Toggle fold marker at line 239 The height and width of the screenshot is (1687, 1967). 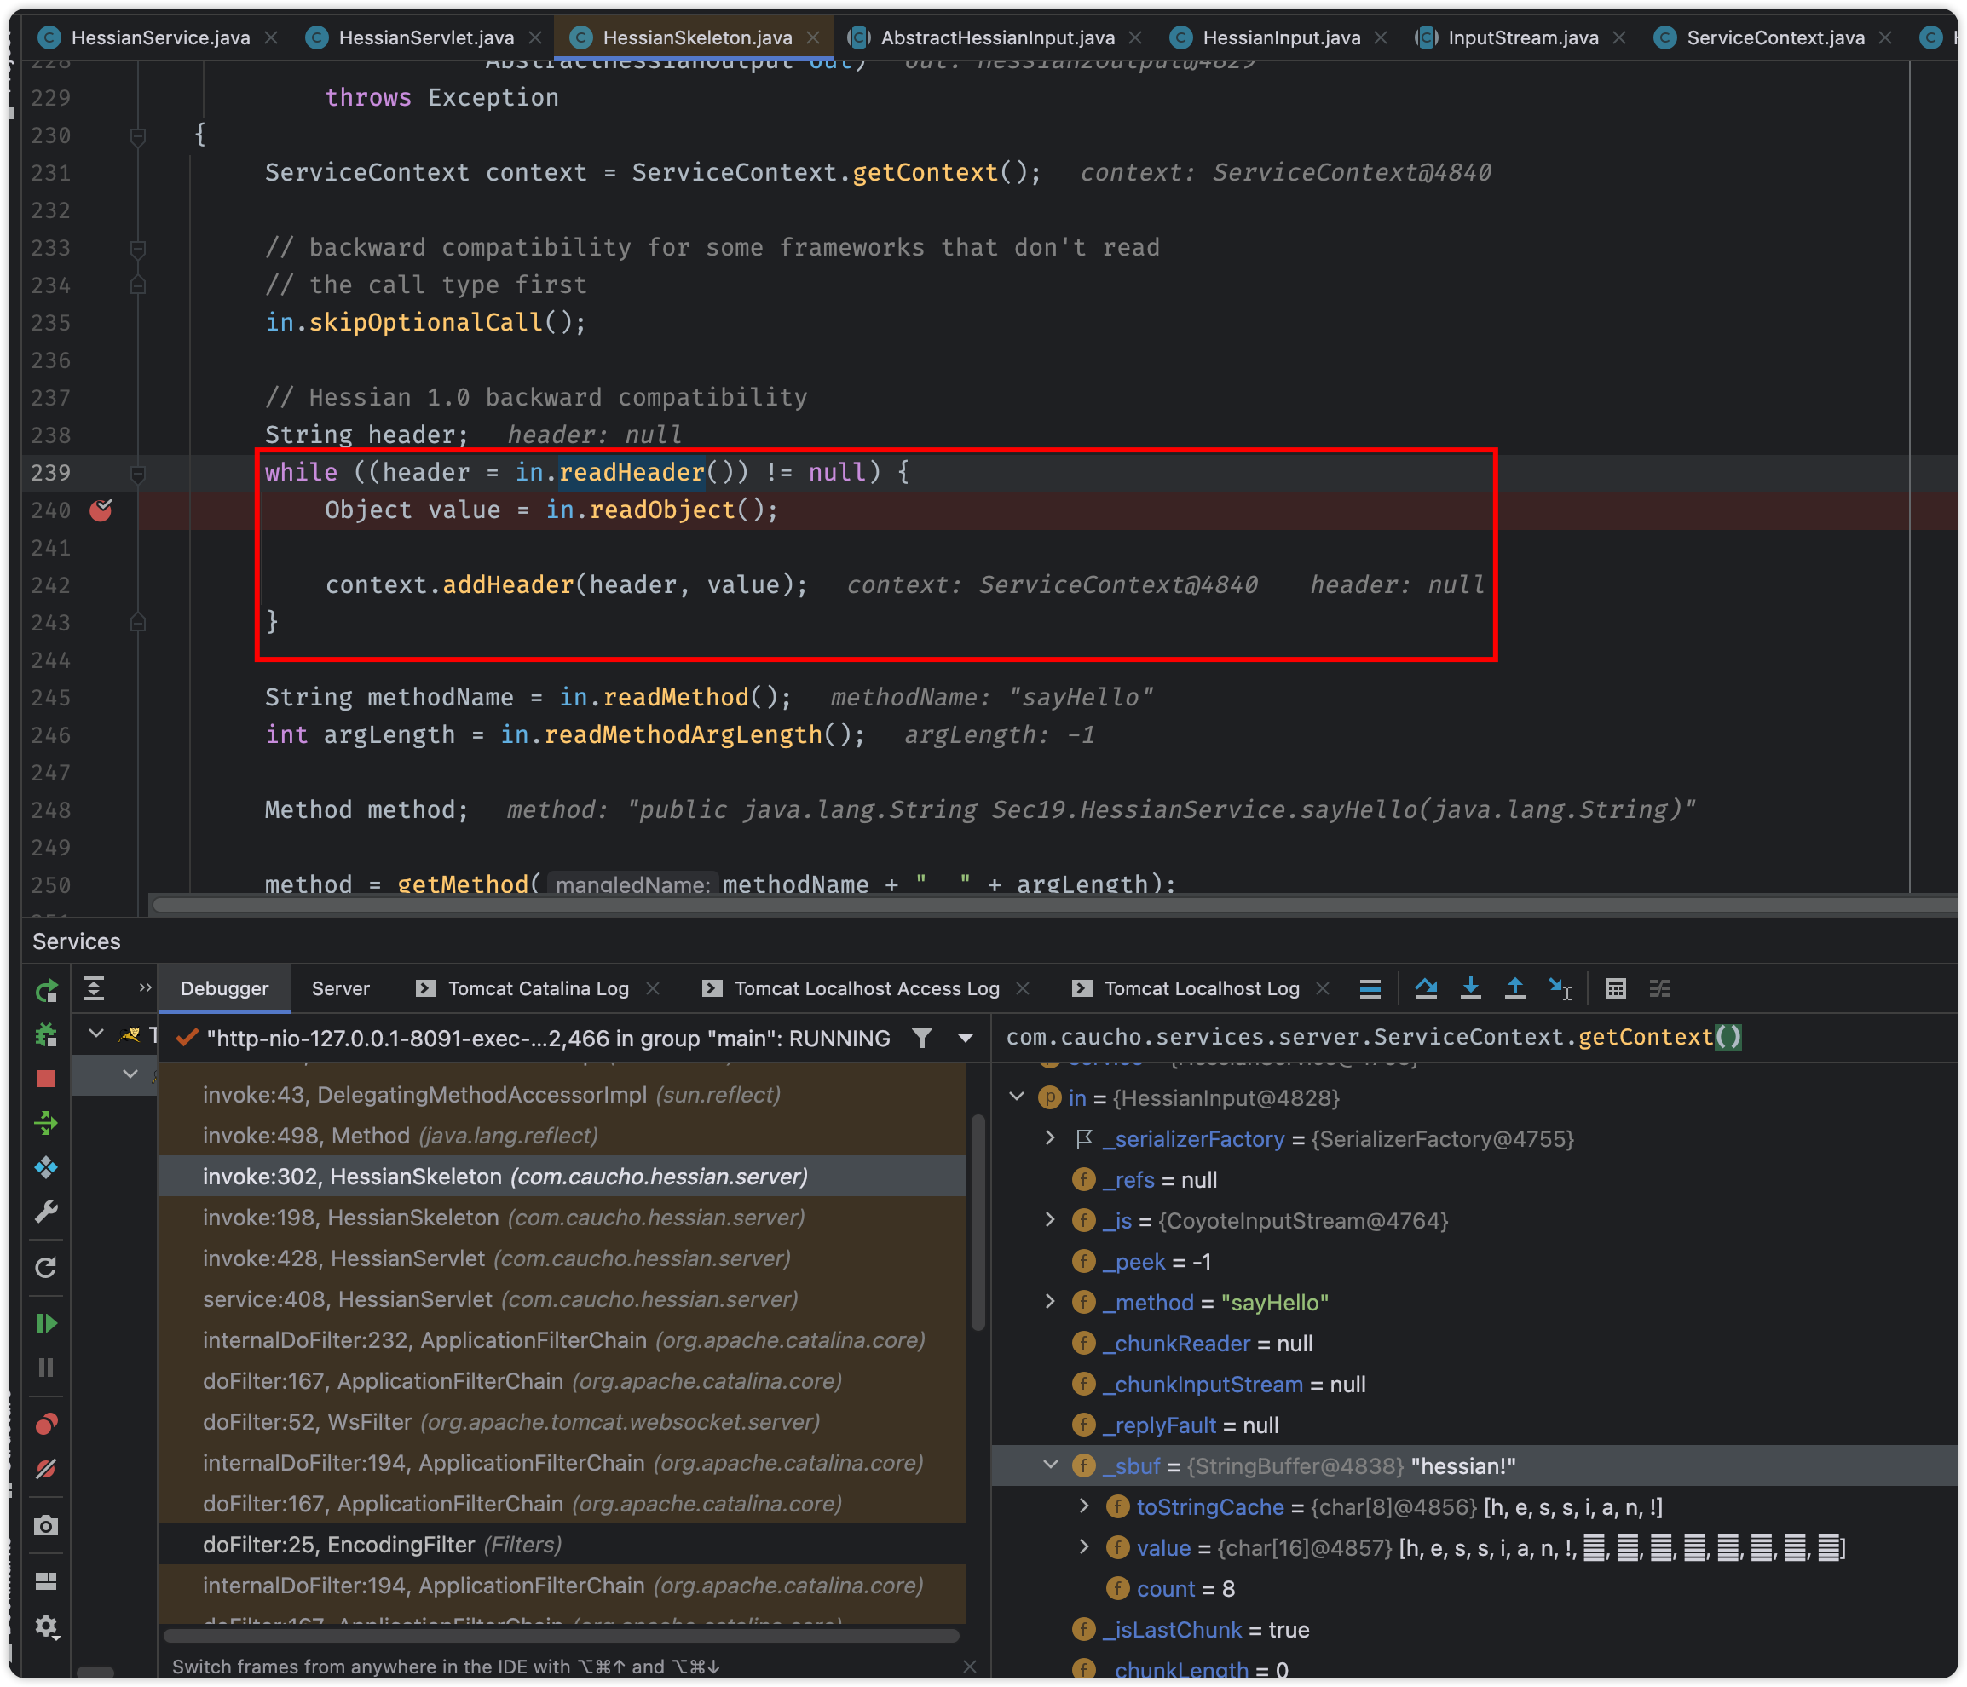coord(138,474)
